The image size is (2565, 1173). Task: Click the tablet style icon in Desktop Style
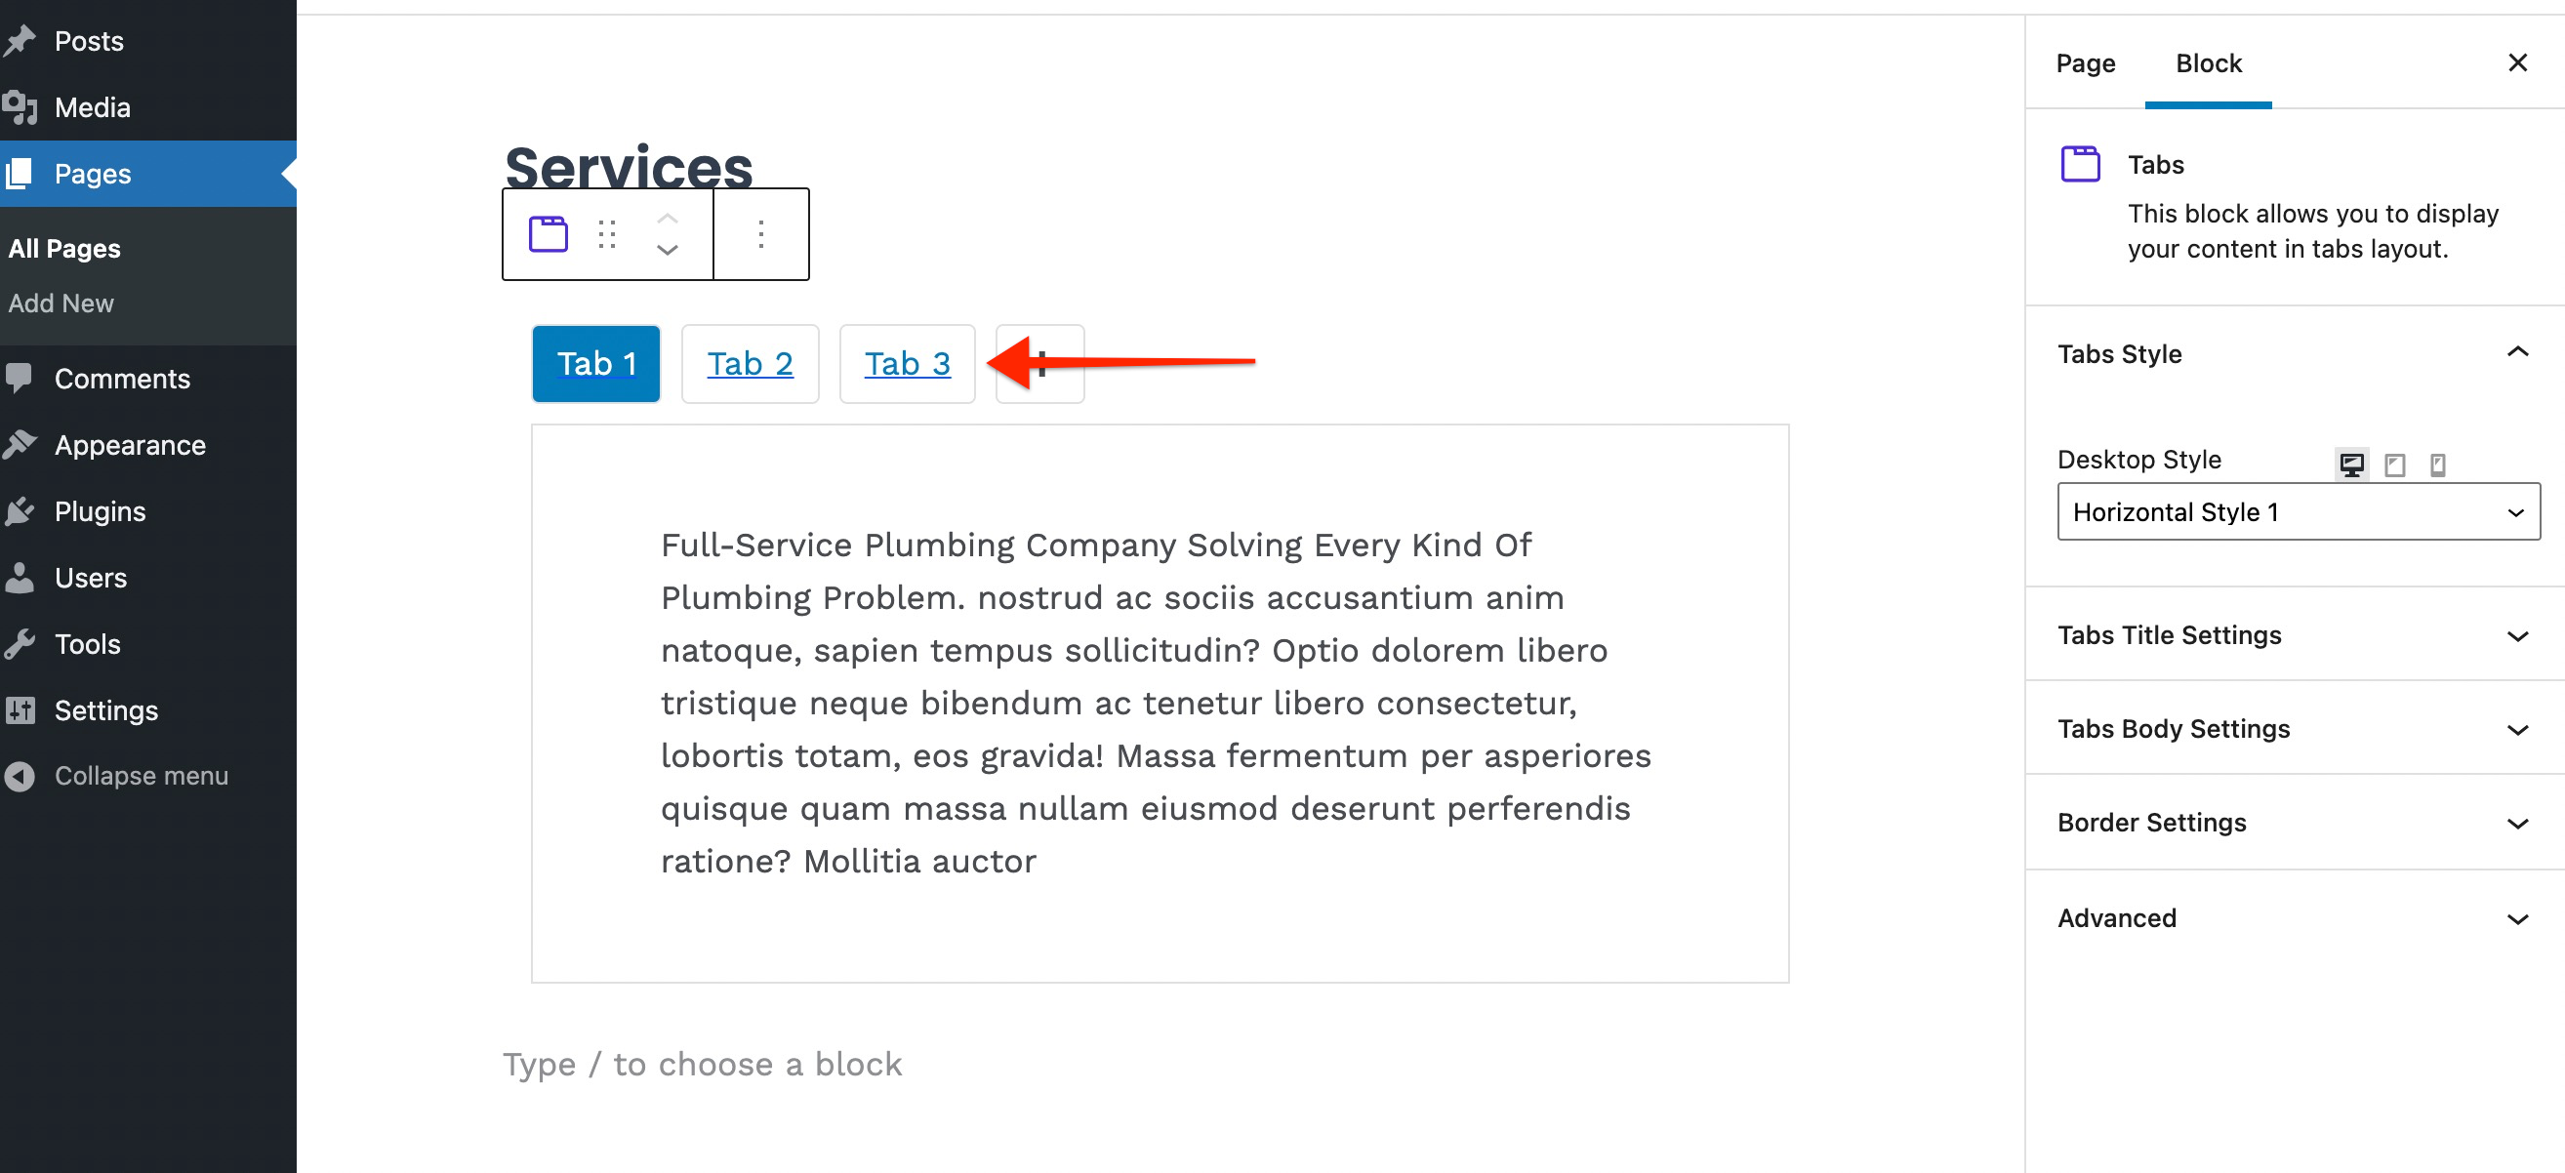[x=2395, y=463]
